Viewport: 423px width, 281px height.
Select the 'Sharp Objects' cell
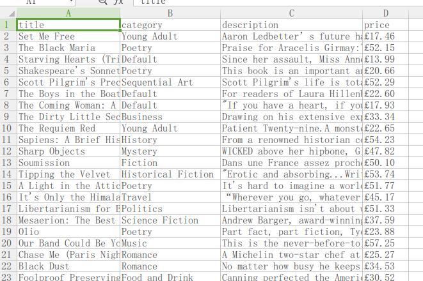tap(68, 151)
